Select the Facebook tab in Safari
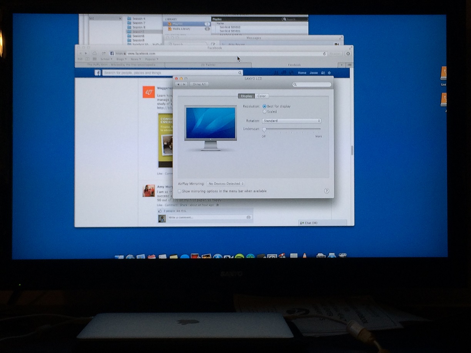471x353 pixels. pyautogui.click(x=294, y=65)
